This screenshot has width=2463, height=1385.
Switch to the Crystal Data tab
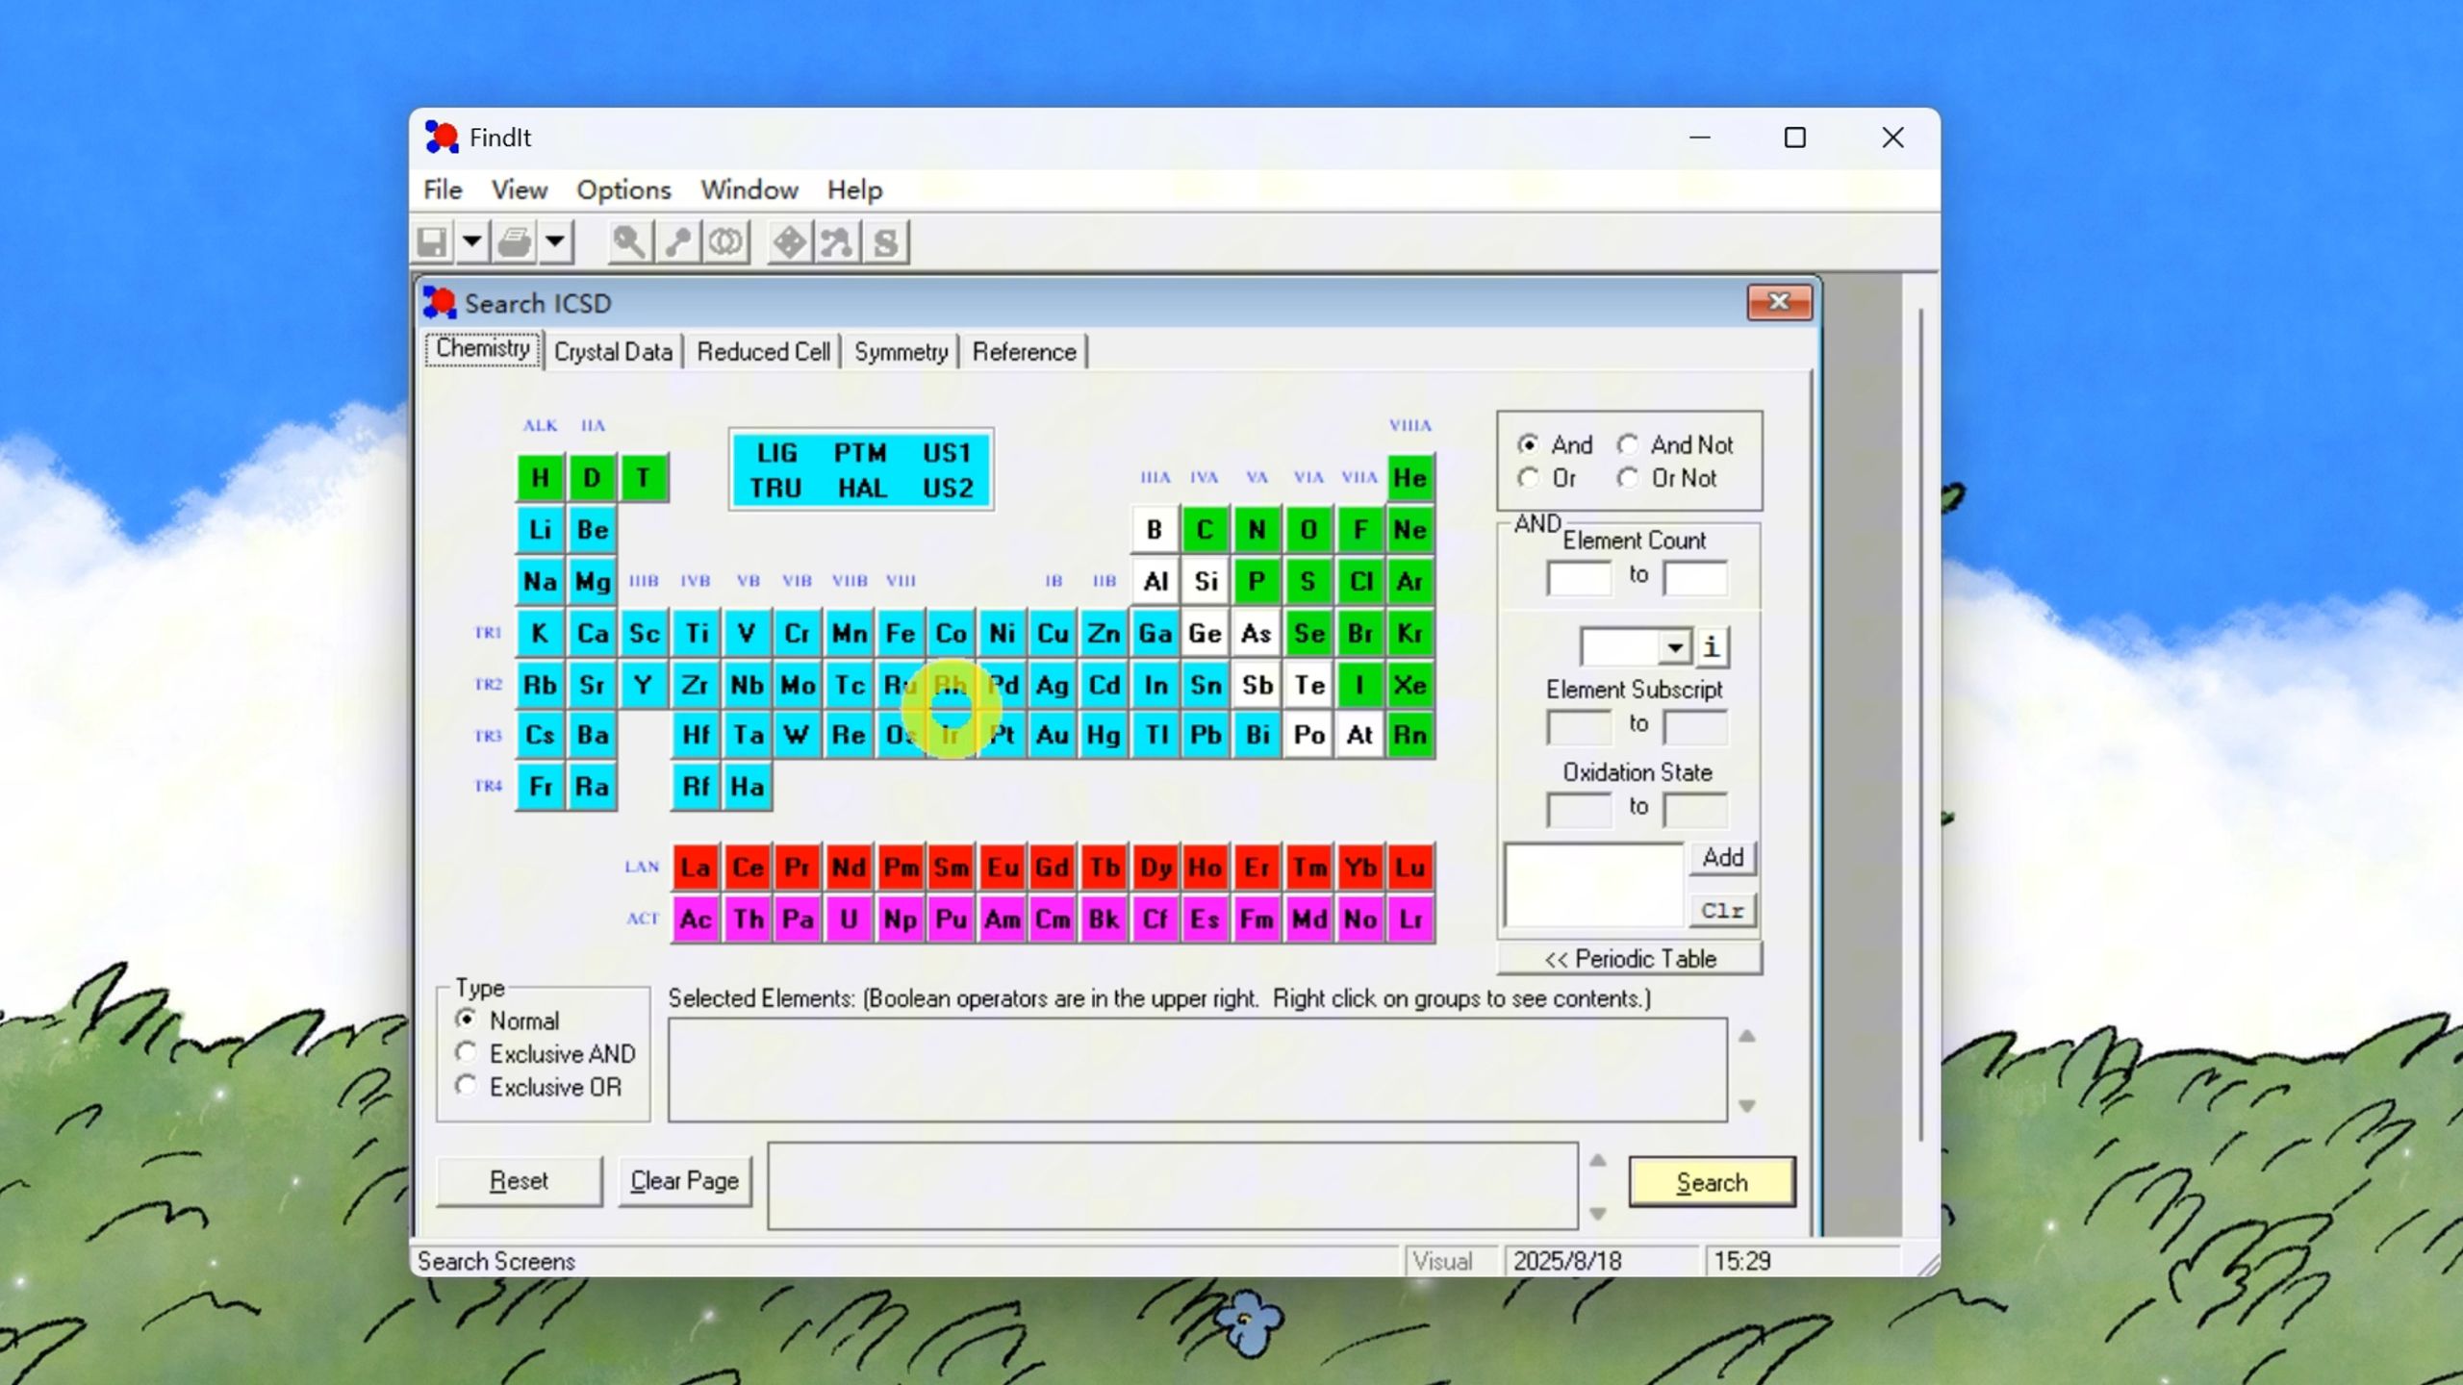(614, 352)
